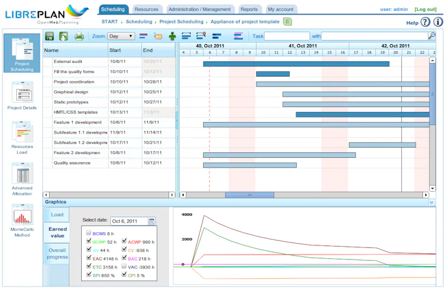446x289 pixels.
Task: Click the Gantt scroll left arrow
Action: point(183,195)
